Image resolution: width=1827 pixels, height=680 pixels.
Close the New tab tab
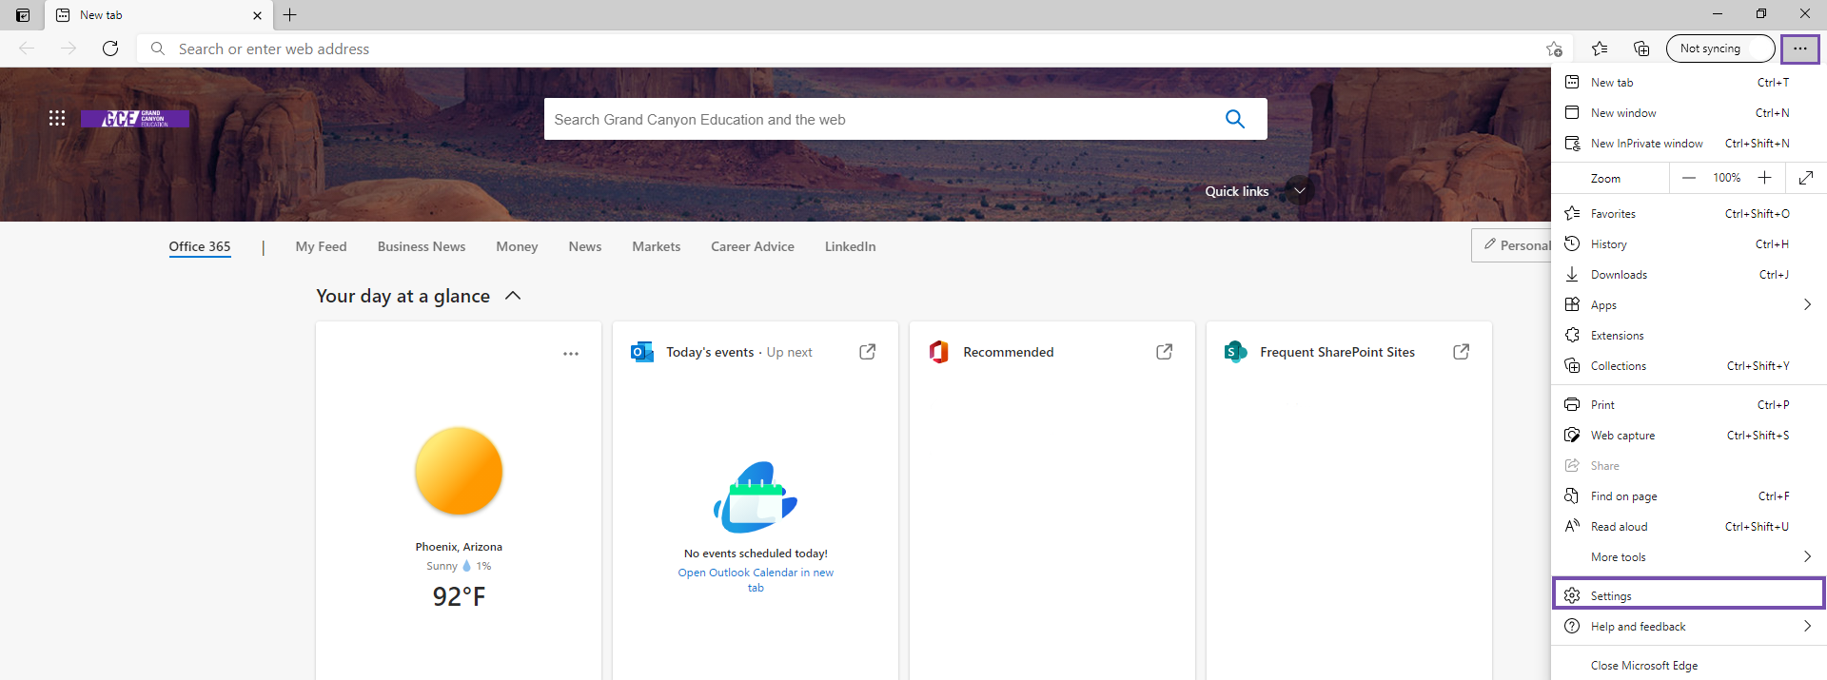[257, 15]
